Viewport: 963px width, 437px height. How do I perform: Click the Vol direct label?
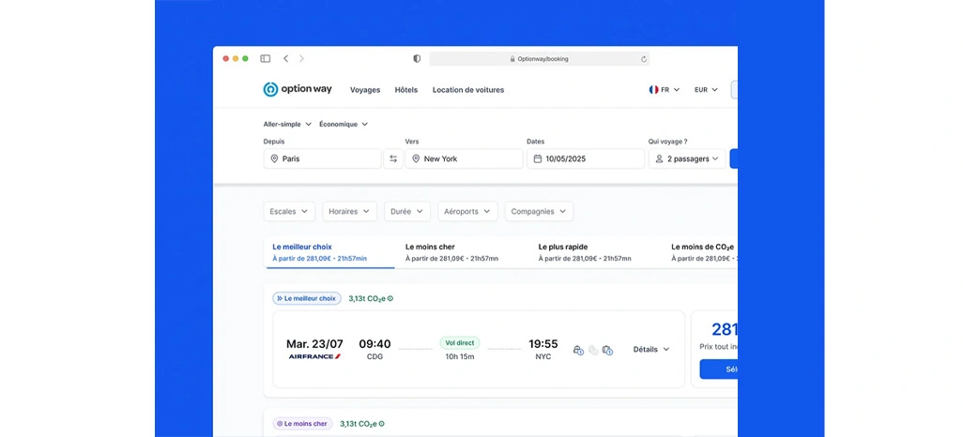(460, 342)
